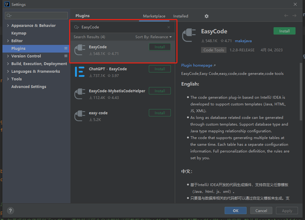Expand the Tools section
The height and width of the screenshot is (220, 305).
coord(8,79)
